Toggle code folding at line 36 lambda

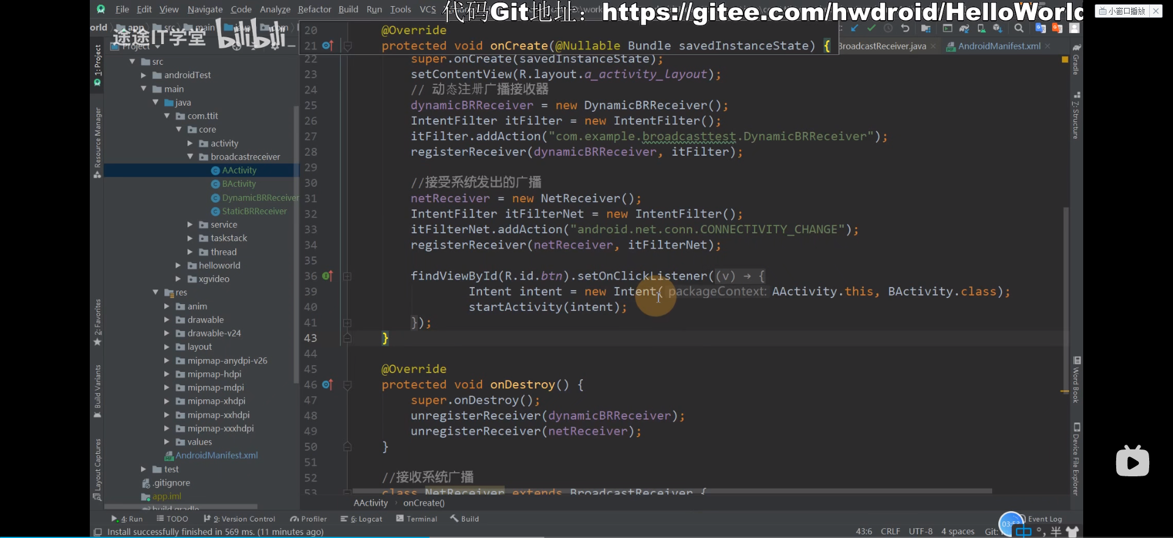pos(347,276)
